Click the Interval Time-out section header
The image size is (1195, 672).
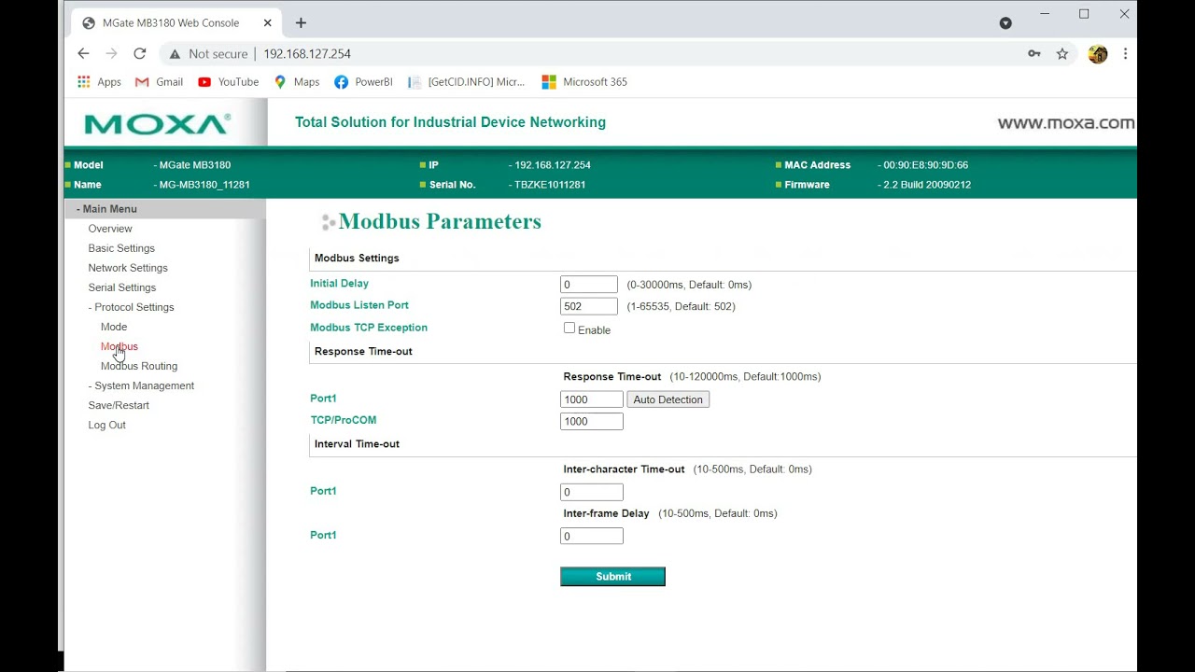tap(357, 444)
